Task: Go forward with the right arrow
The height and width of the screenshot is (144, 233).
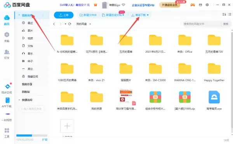Action: [60, 24]
